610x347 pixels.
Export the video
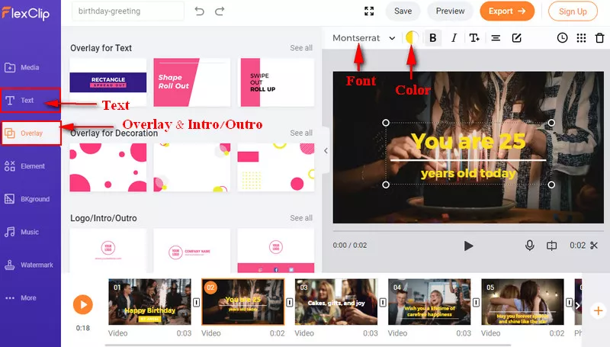[507, 11]
